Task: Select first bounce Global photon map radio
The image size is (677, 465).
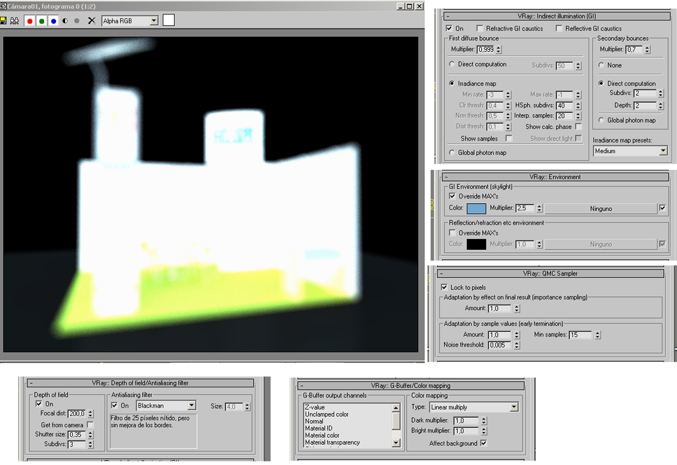Action: click(451, 152)
